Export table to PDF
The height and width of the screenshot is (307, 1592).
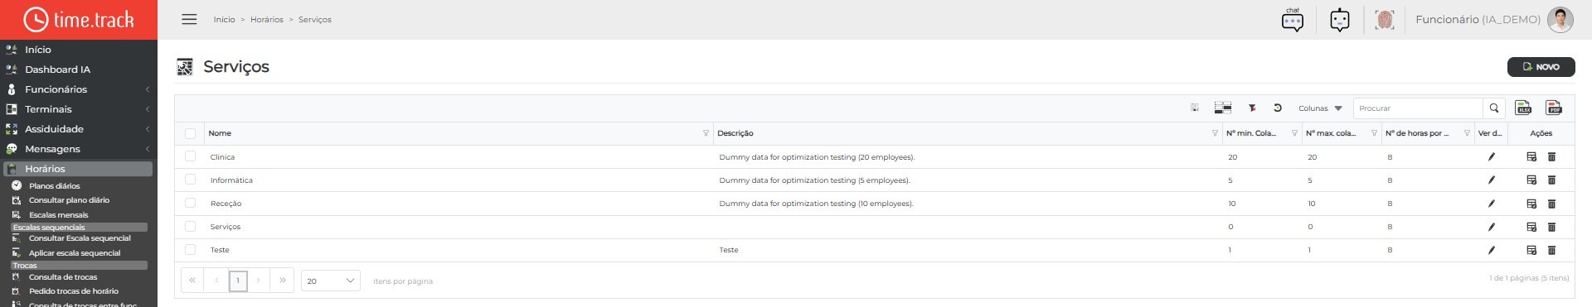(1554, 108)
